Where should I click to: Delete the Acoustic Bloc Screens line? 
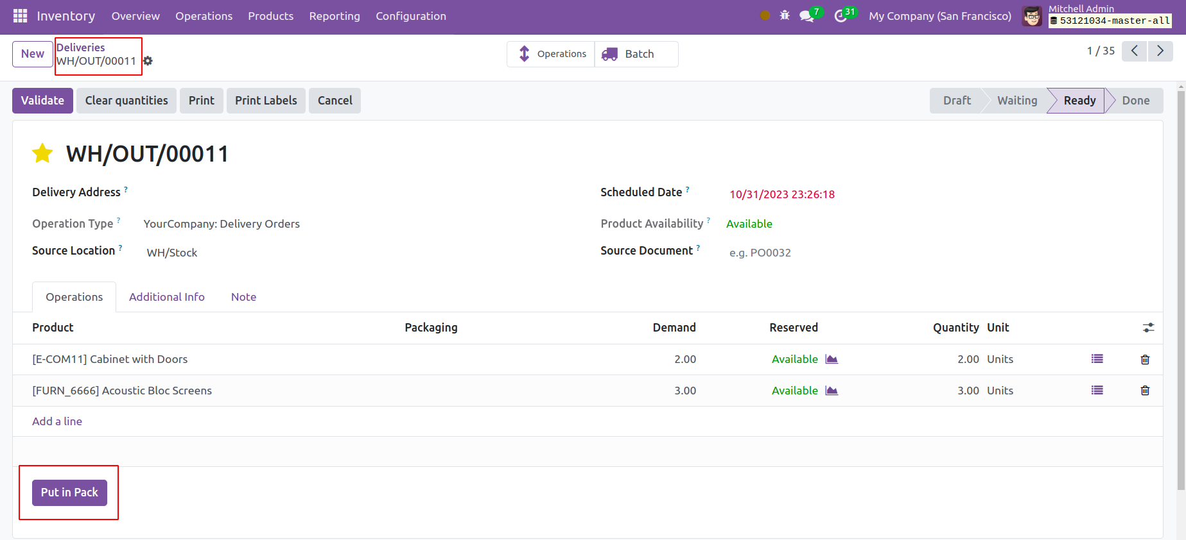click(1144, 391)
